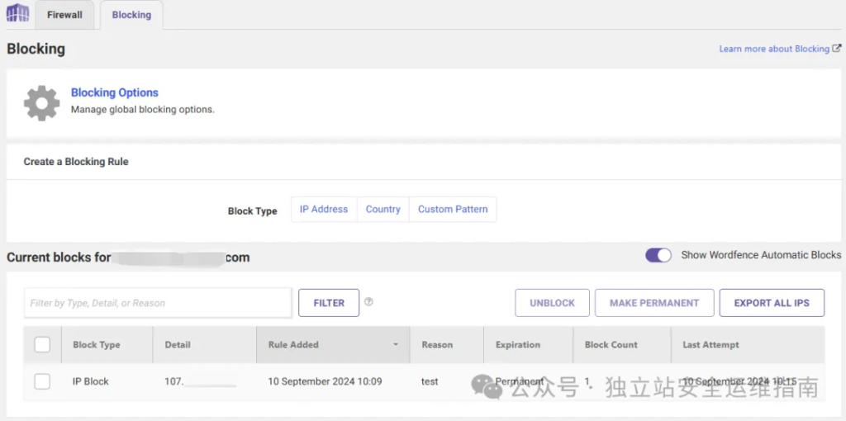Image resolution: width=846 pixels, height=421 pixels.
Task: Toggle Show Wordfence Automatic Blocks switch
Action: [x=658, y=255]
